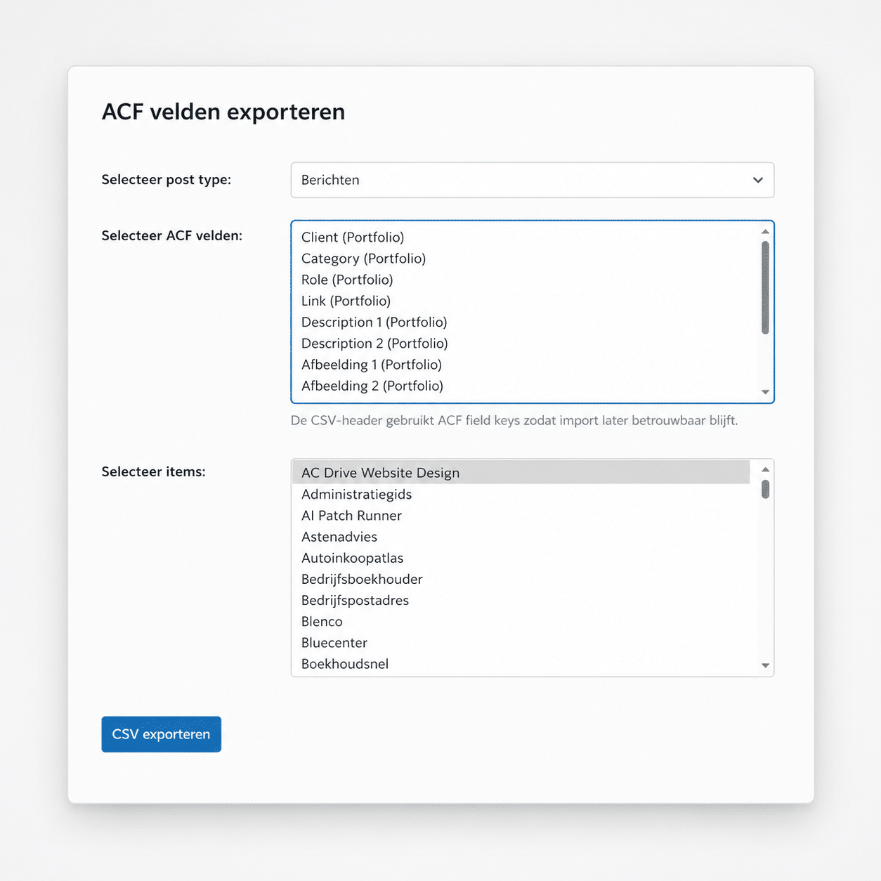Pick Description 2 (Portfolio) field
Screen dimensions: 881x881
click(374, 344)
